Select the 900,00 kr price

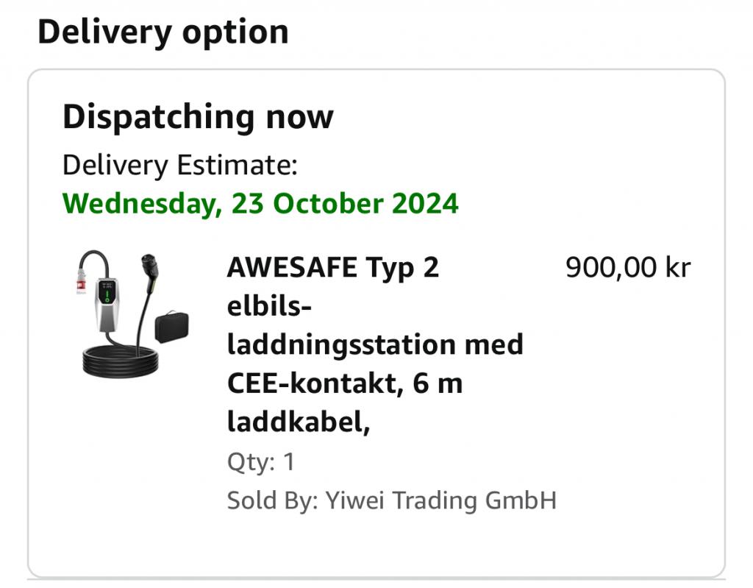627,268
